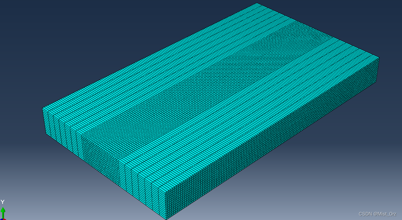Screen dimensions: 402x220
Task: Click the empty dark background at upper left
Action: [x=55, y=37]
